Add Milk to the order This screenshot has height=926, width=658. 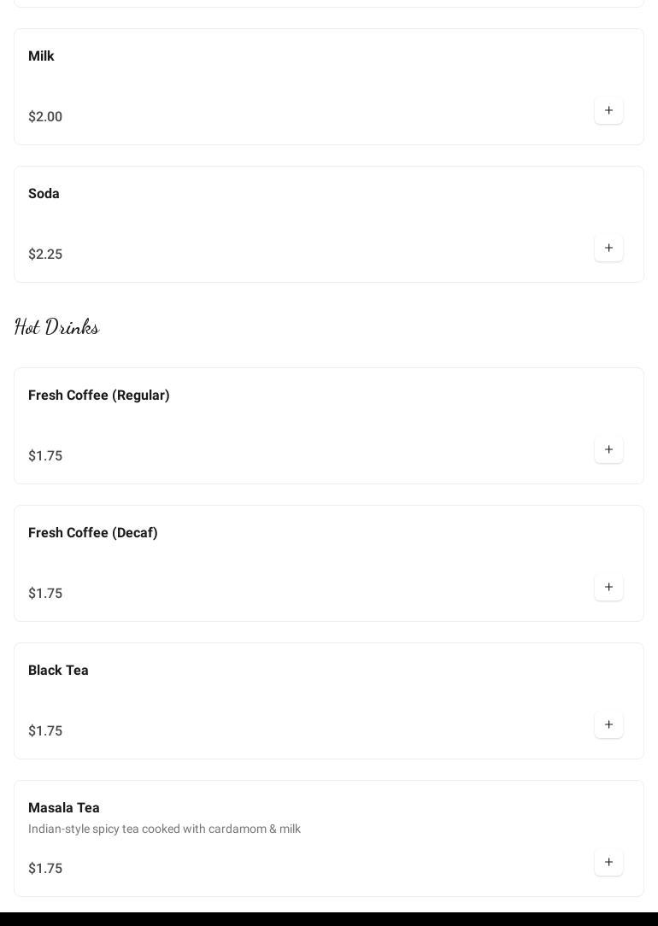pos(608,111)
